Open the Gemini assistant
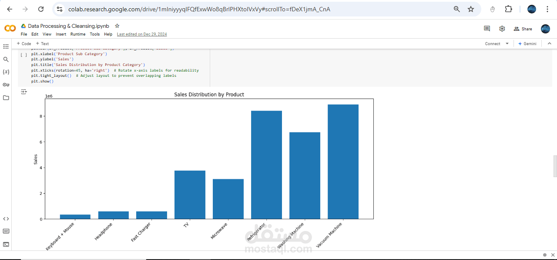The width and height of the screenshot is (557, 260). coord(527,43)
